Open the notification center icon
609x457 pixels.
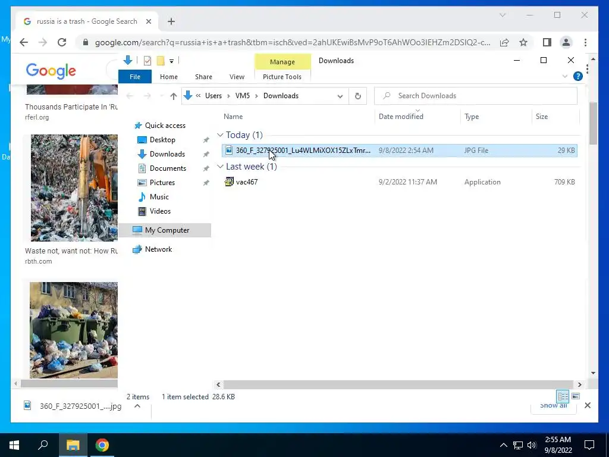point(589,445)
